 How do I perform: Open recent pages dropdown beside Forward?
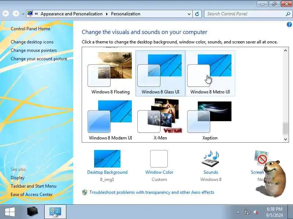point(23,14)
